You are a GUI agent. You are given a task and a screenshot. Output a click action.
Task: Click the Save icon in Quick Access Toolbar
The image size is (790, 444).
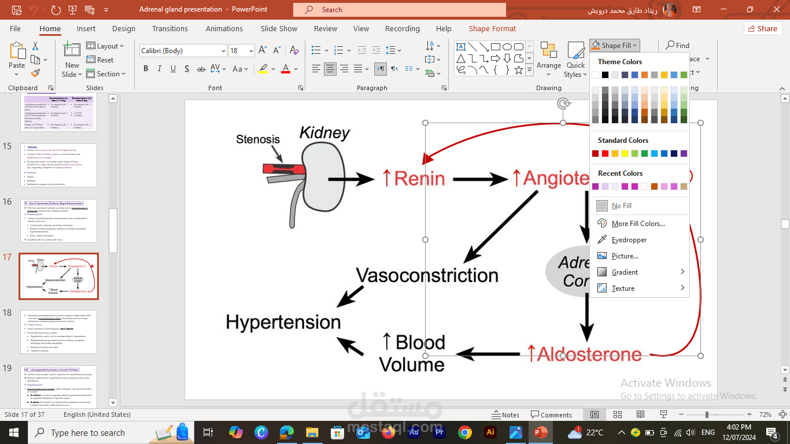click(x=16, y=10)
